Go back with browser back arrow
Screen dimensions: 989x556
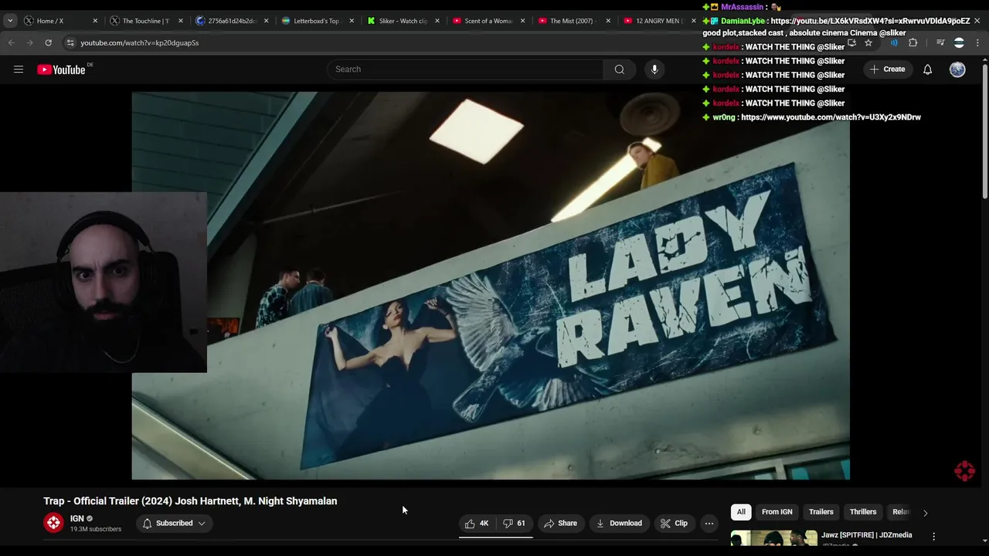click(11, 42)
